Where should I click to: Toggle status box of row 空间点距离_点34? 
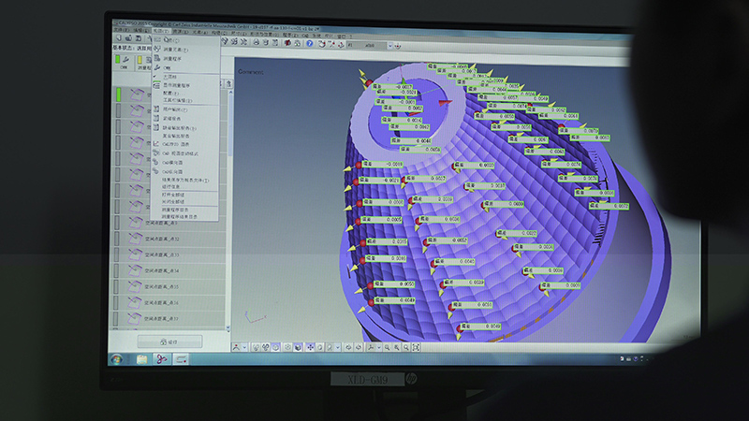[118, 270]
